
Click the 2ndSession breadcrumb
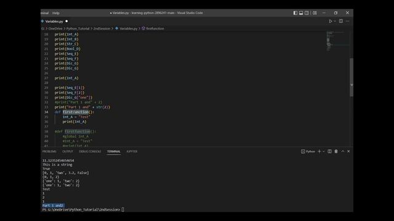pos(102,29)
